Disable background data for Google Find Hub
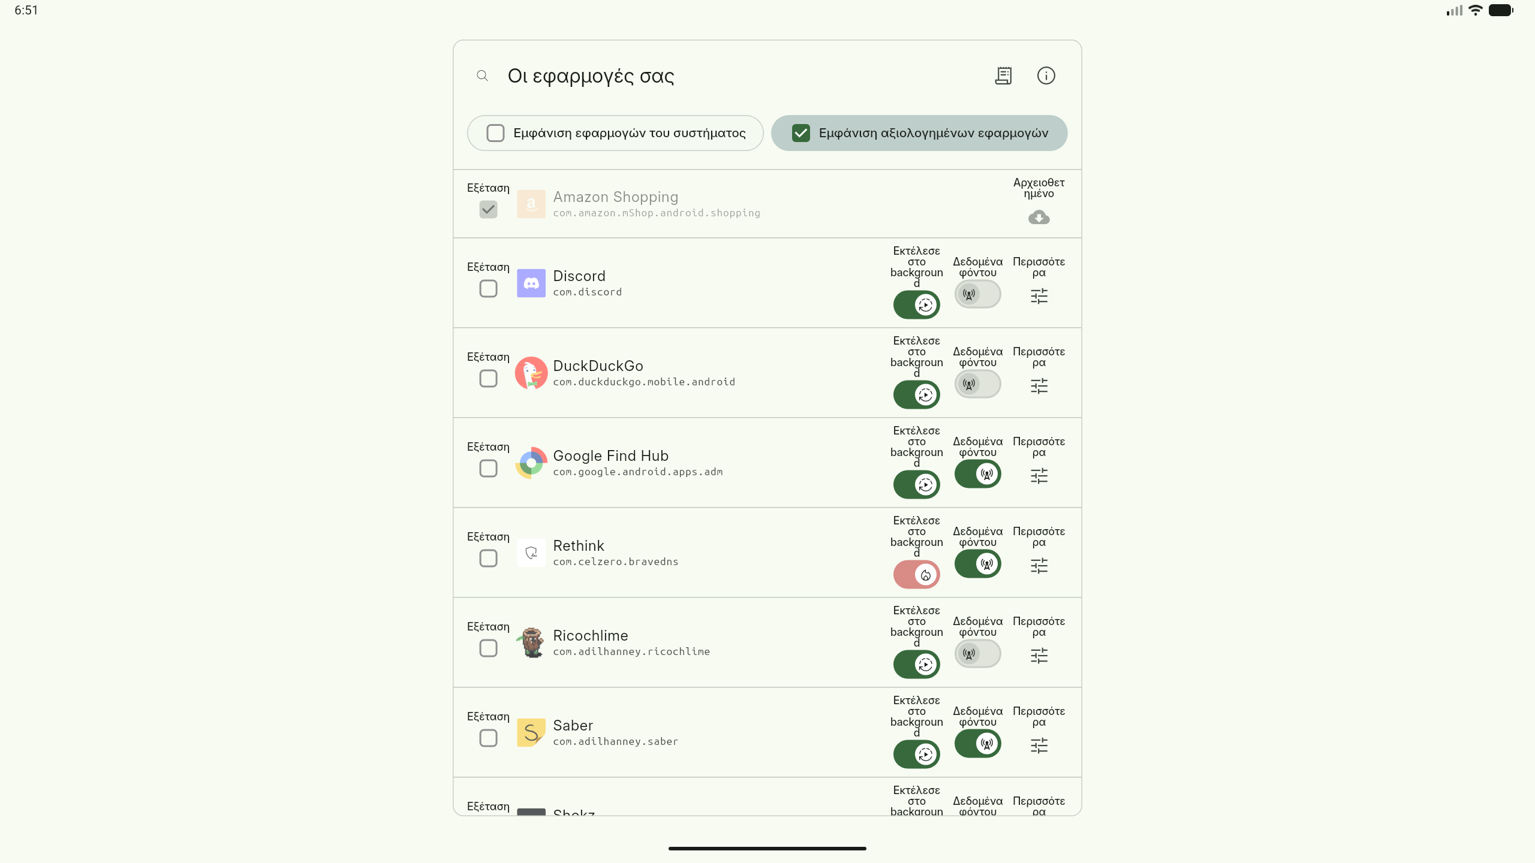 pos(978,474)
